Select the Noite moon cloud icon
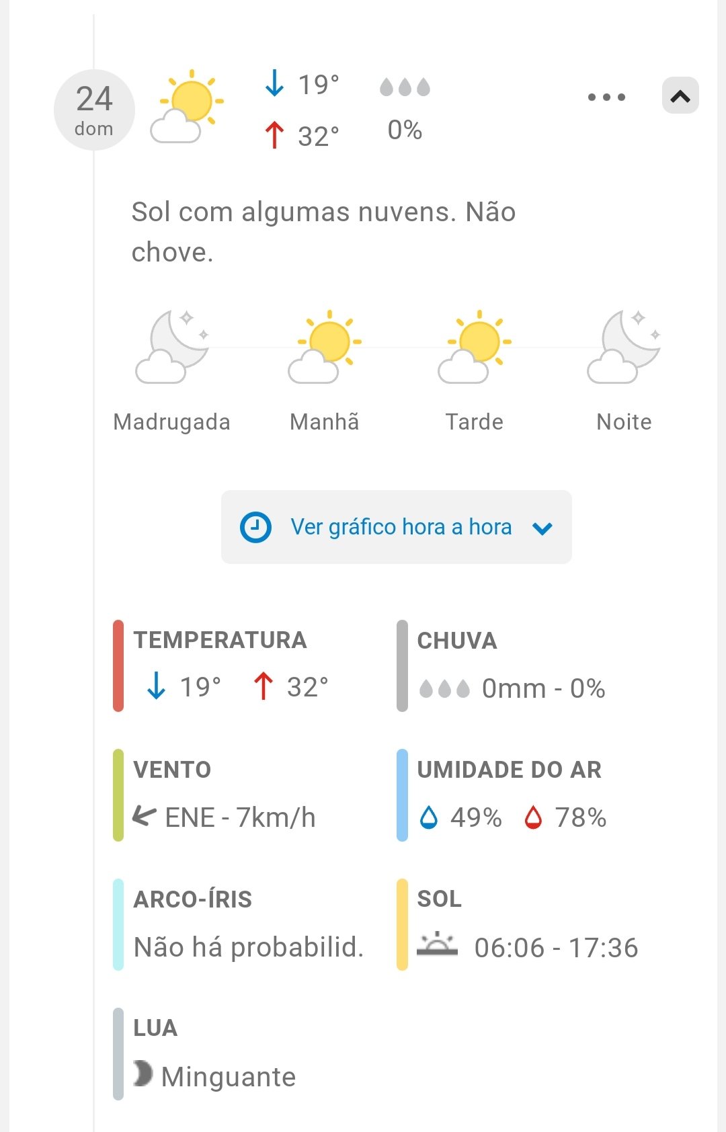This screenshot has width=726, height=1132. click(624, 347)
